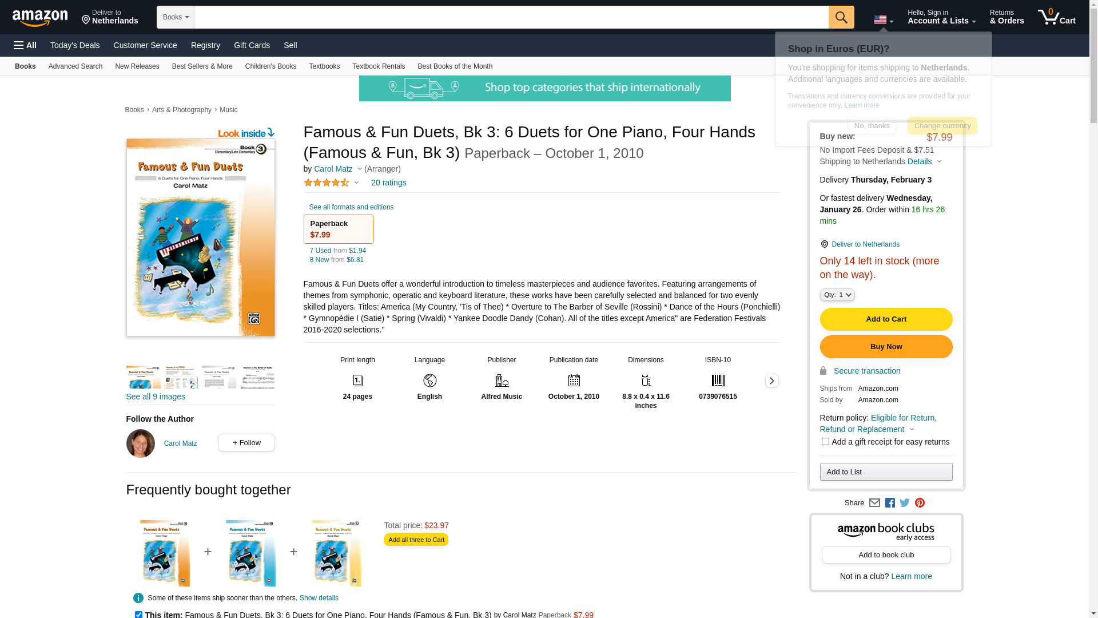This screenshot has width=1098, height=618.
Task: Click the Add to Cart button
Action: pos(886,319)
